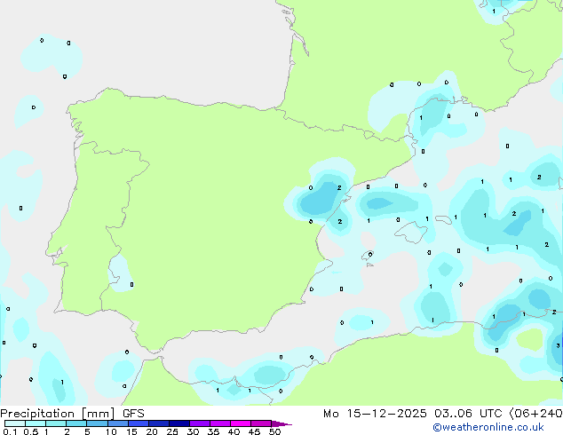The image size is (563, 435).
Task: Click the "Precipitation [mm] GFS" title text
Action: pyautogui.click(x=72, y=414)
